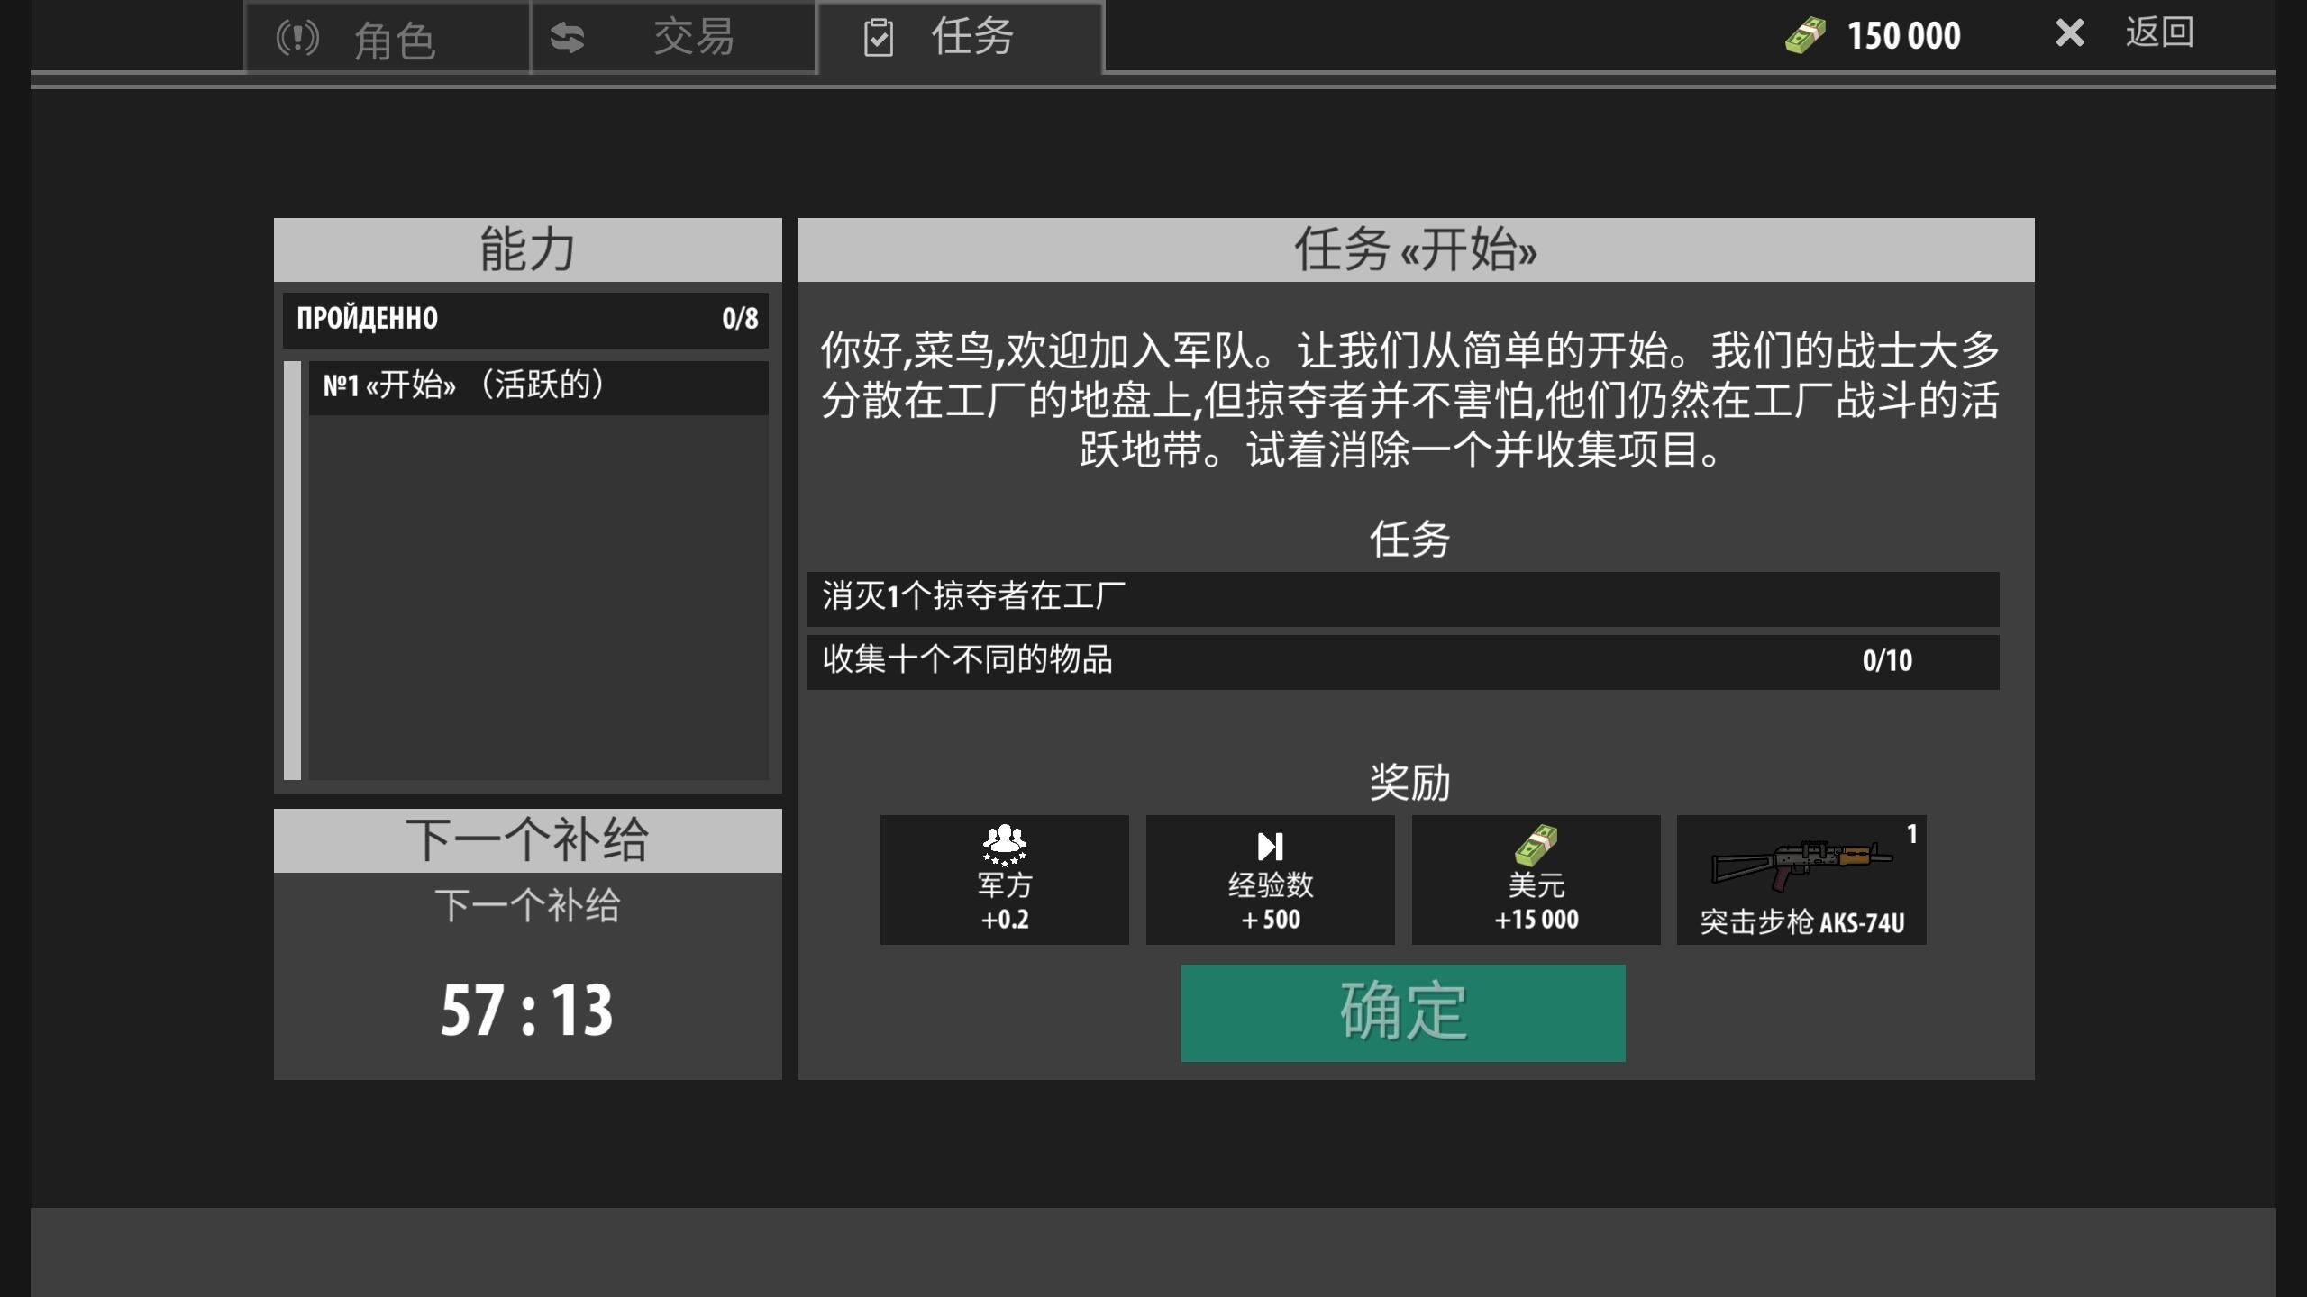The height and width of the screenshot is (1297, 2307).
Task: Click the 经验数 experience reward icon
Action: [1271, 879]
